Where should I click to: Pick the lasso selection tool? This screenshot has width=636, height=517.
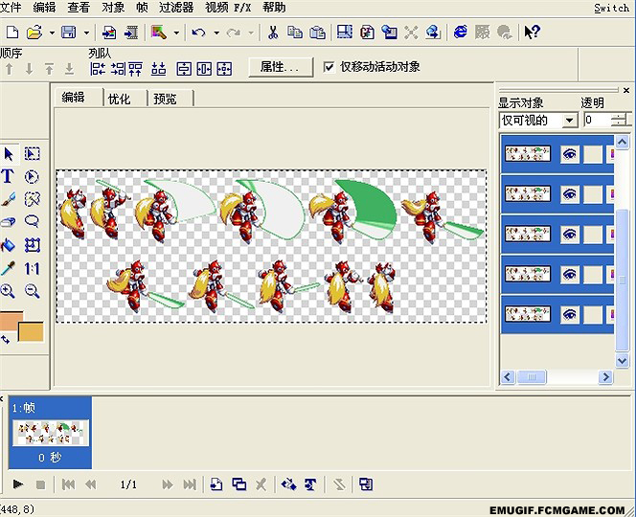pyautogui.click(x=32, y=221)
